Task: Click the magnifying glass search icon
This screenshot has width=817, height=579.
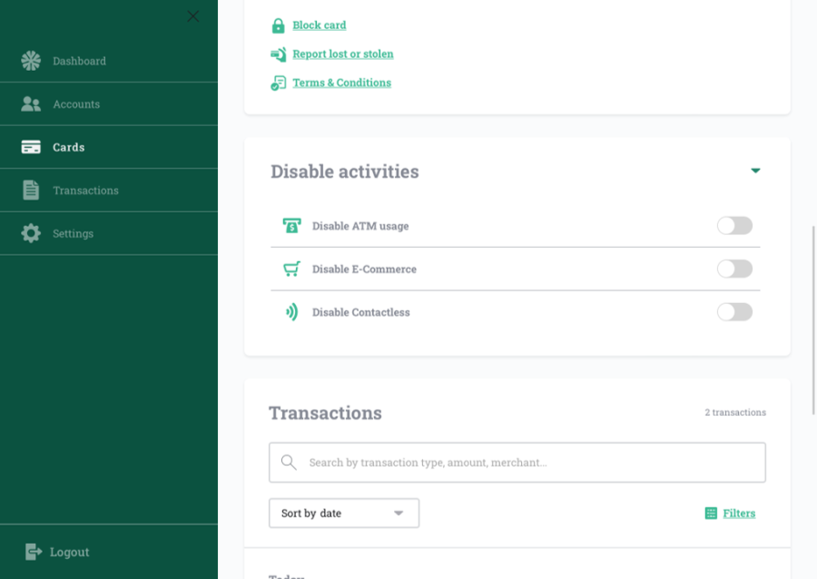Action: 289,463
